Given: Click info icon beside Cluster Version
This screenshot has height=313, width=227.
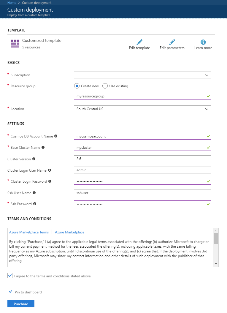Looking at the screenshot, I should click(x=34, y=159).
